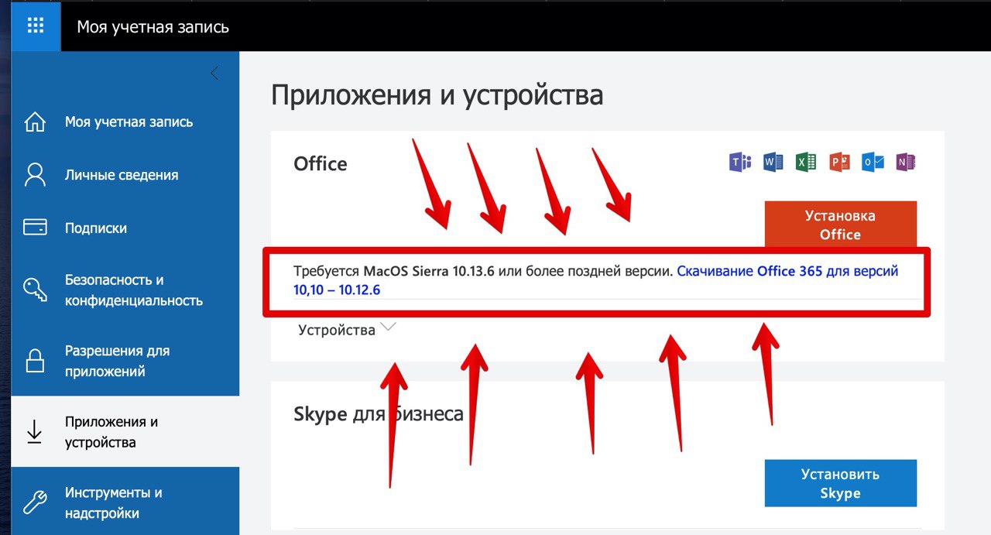Click the lock icon for Разрешения для приложений
Screen dimensions: 991x535
click(35, 361)
